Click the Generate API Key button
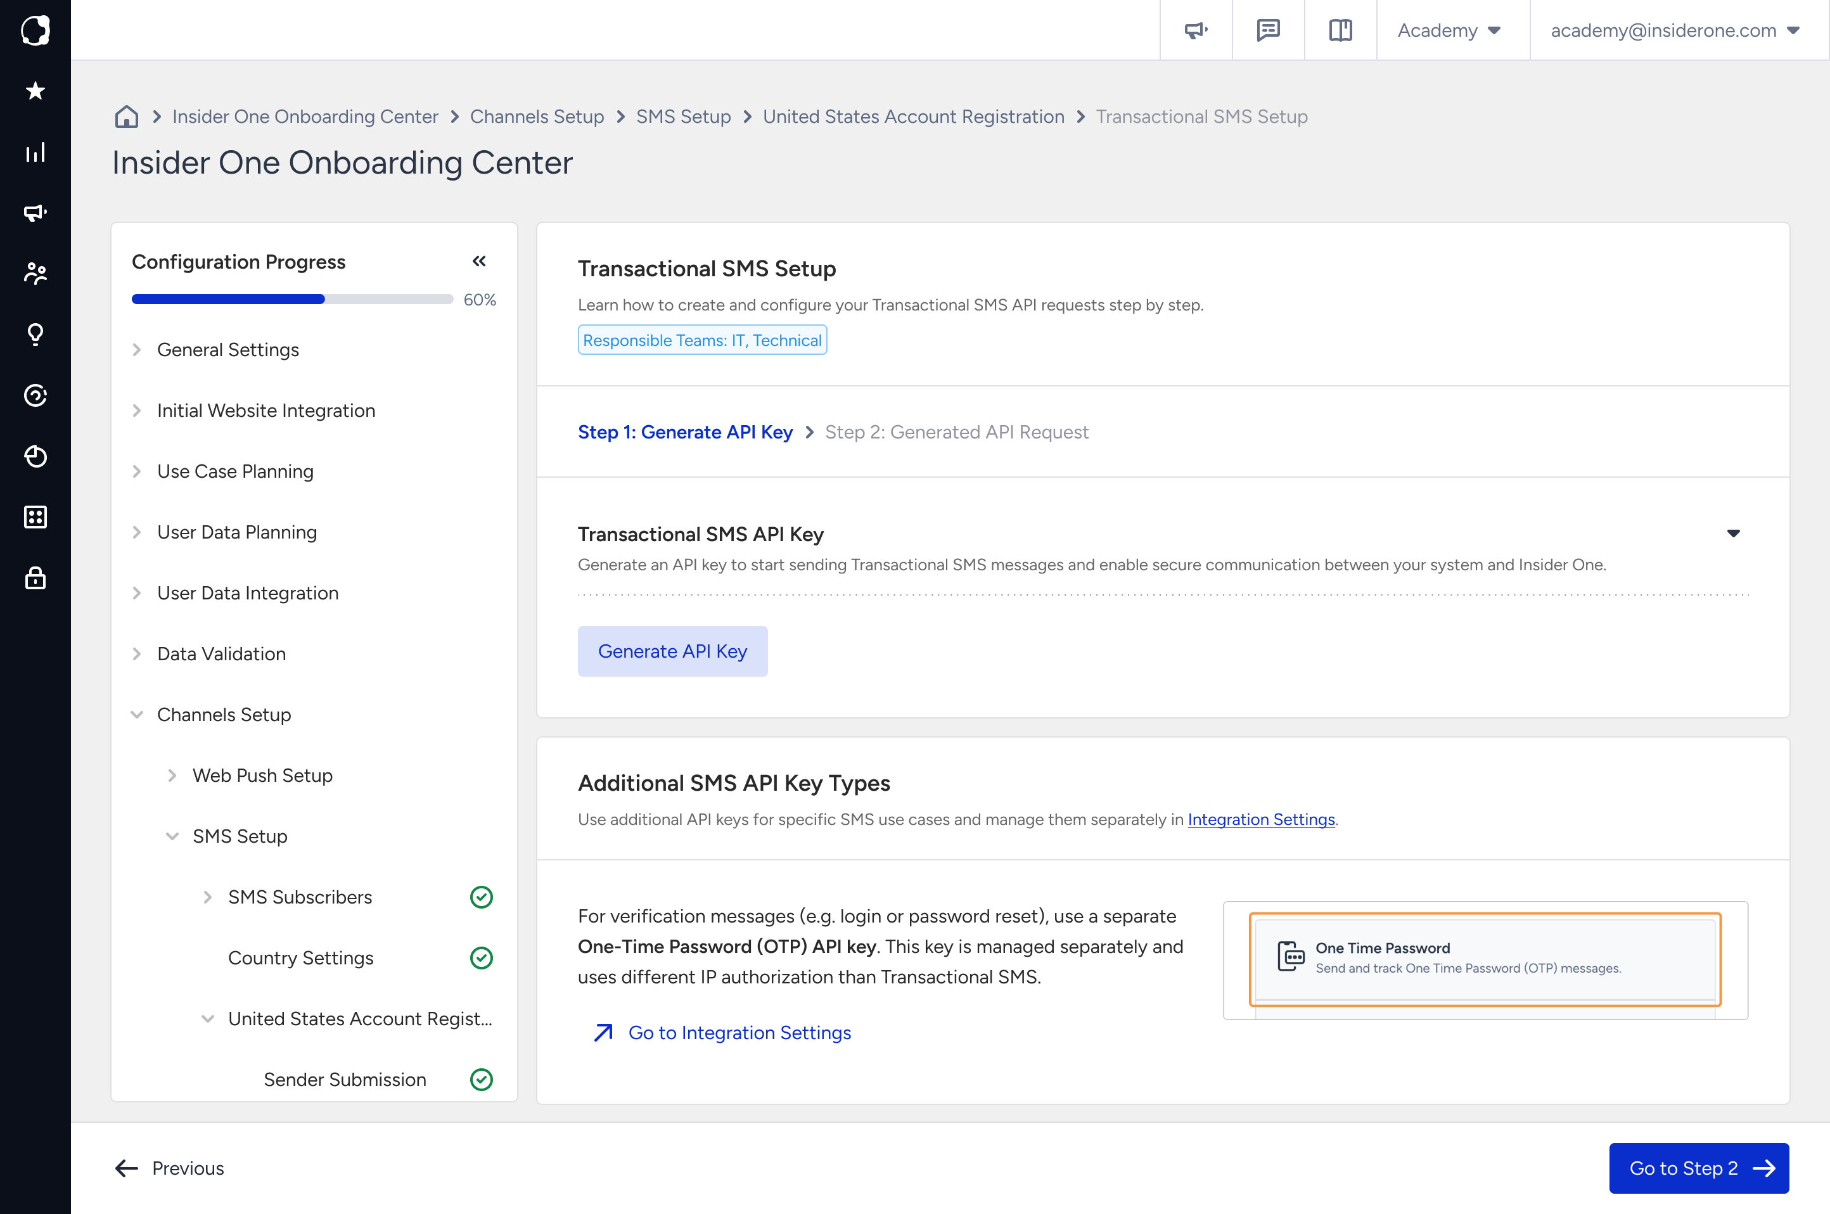The width and height of the screenshot is (1830, 1214). pyautogui.click(x=673, y=651)
